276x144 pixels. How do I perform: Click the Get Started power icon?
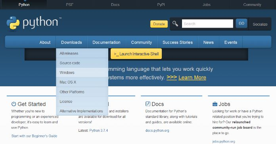[x=14, y=104]
